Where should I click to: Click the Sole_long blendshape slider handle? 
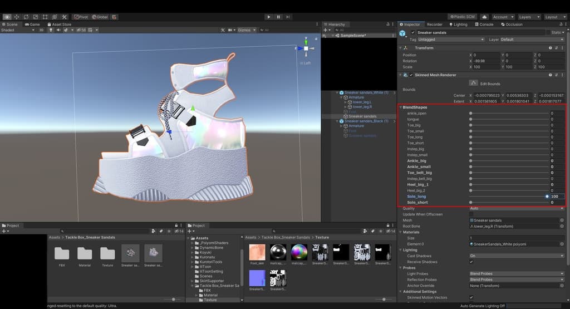coord(547,197)
